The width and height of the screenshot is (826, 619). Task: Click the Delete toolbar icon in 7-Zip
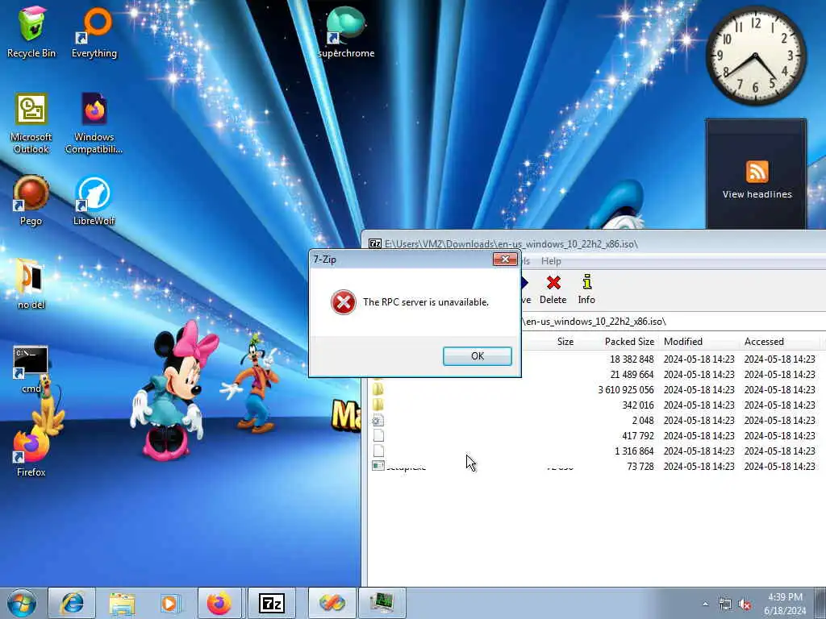coord(553,289)
